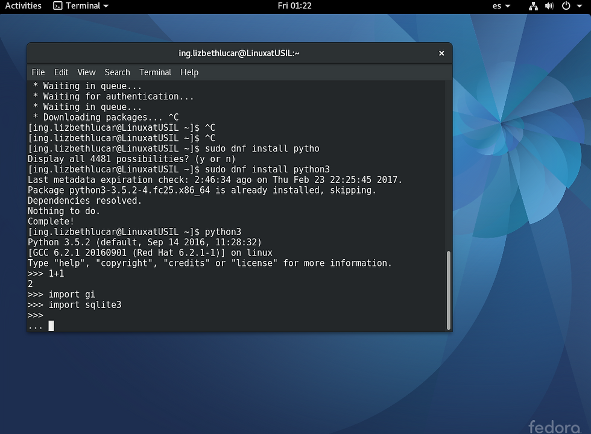Viewport: 591px width, 434px height.
Task: Click the power icon in top bar
Action: click(566, 5)
